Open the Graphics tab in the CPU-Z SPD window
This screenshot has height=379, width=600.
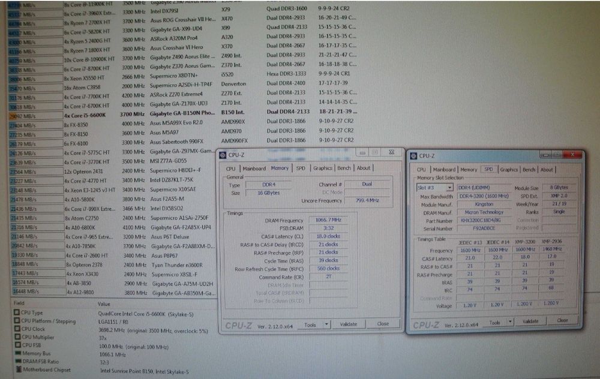click(x=509, y=170)
